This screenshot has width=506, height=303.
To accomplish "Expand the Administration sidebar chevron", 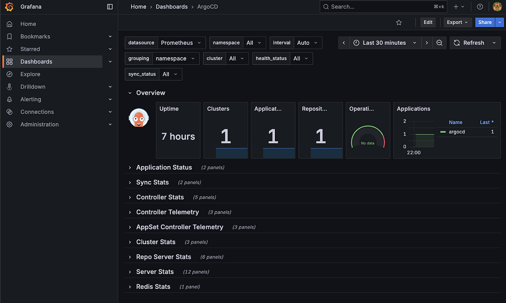I will (x=110, y=124).
